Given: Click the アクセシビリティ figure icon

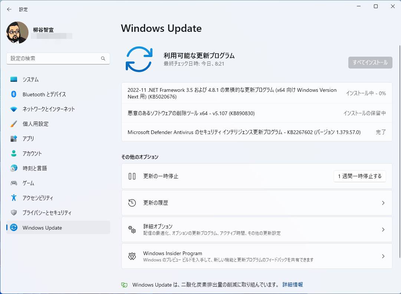Looking at the screenshot, I should (x=14, y=197).
